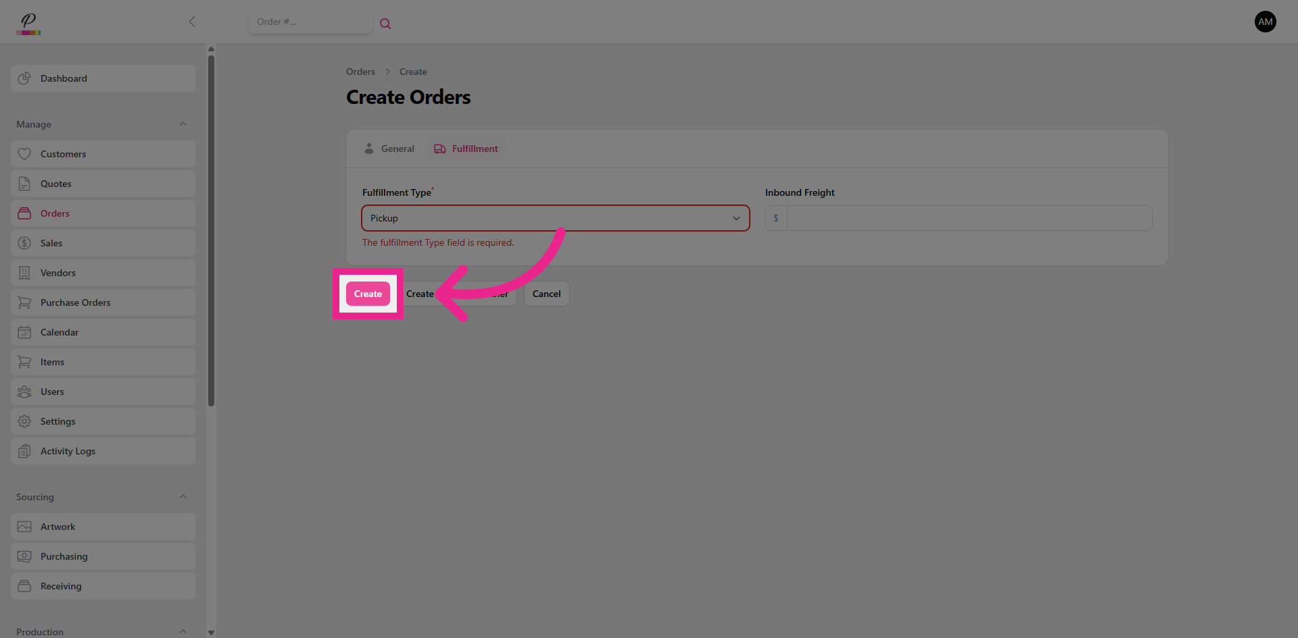
Task: Select the Dashboard icon in sidebar
Action: point(24,78)
